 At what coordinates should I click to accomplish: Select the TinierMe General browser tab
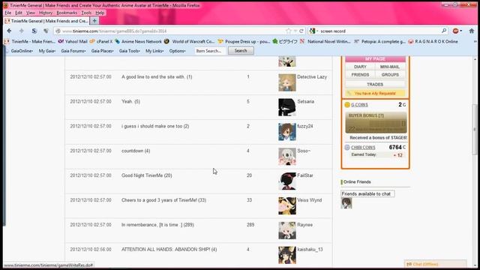point(46,21)
